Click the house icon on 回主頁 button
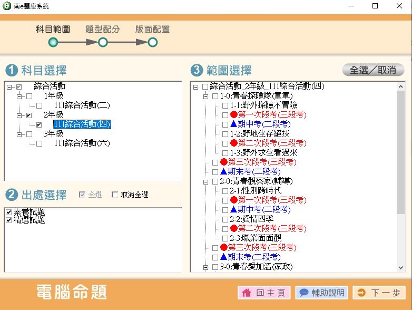The height and width of the screenshot is (310, 412). 246,293
